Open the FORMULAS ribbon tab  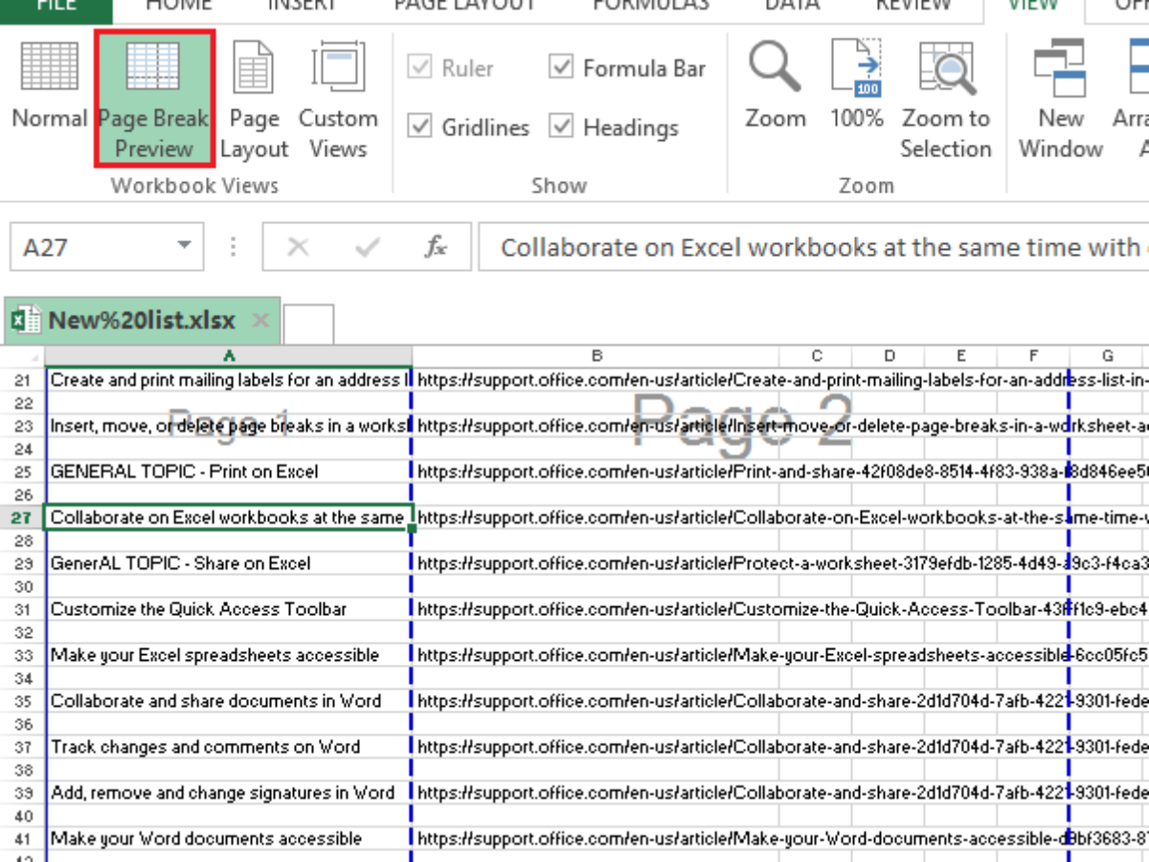tap(651, 6)
